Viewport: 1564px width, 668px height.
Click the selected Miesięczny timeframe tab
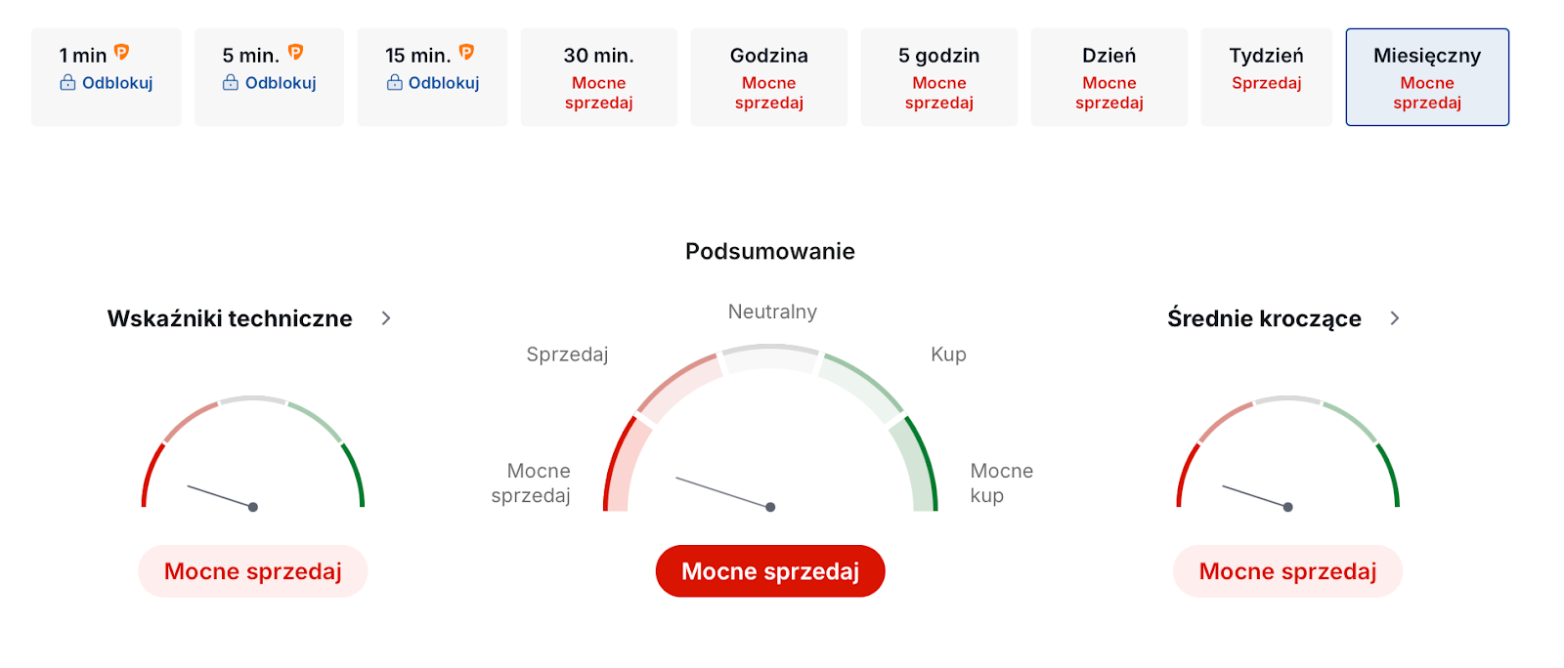(x=1426, y=77)
